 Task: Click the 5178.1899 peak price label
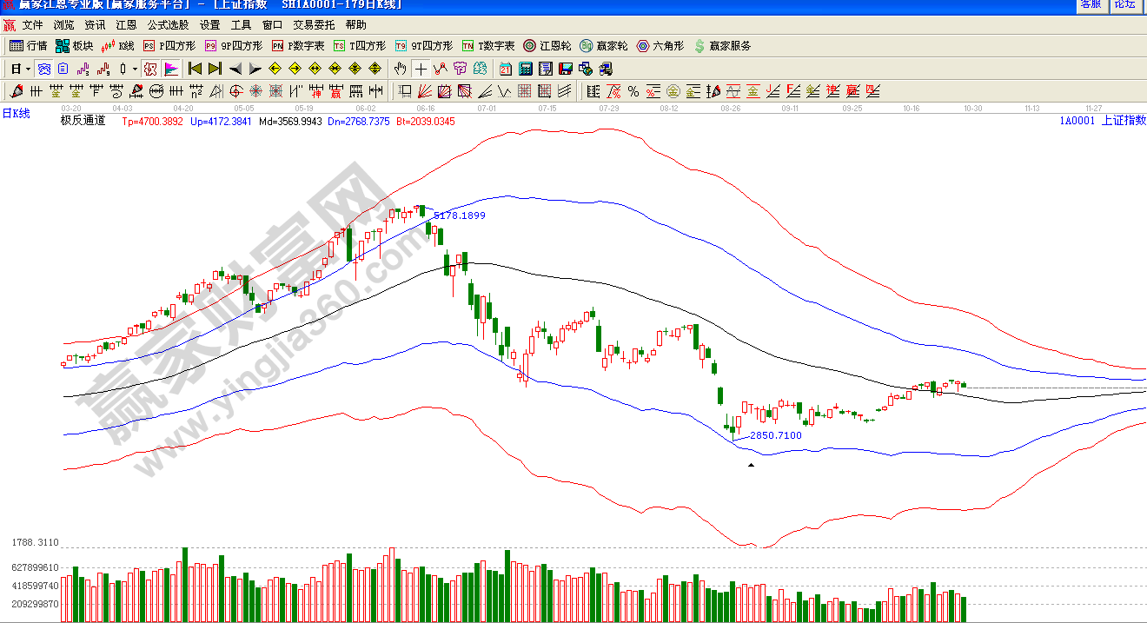click(459, 215)
